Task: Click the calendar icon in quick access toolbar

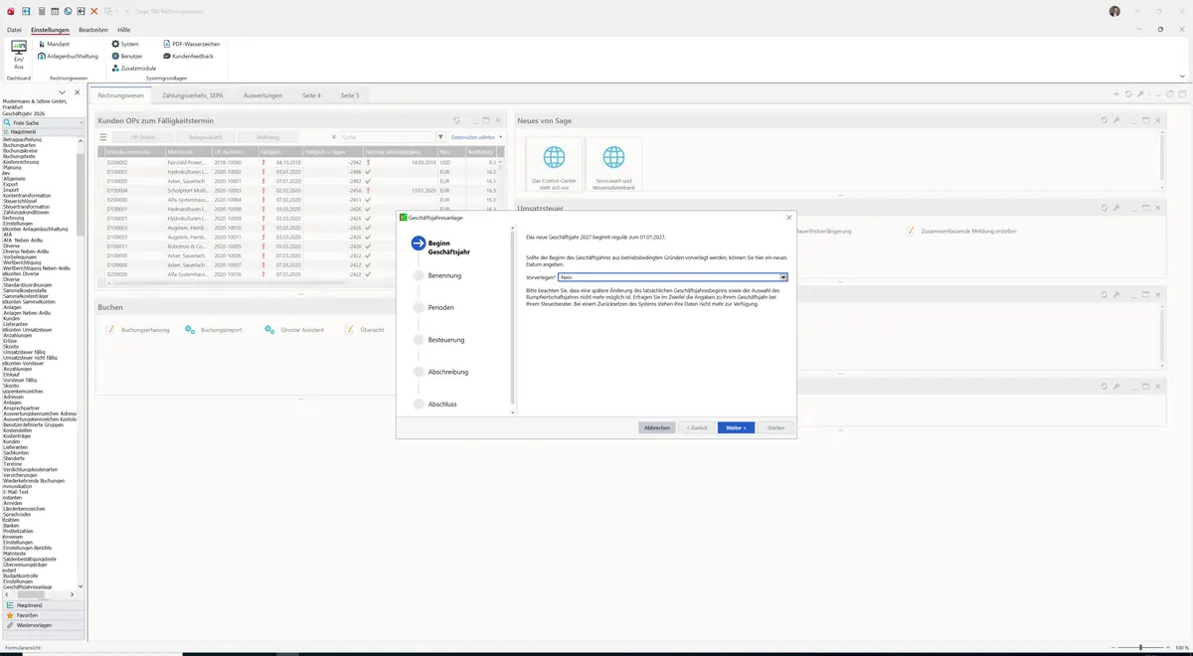Action: (54, 11)
